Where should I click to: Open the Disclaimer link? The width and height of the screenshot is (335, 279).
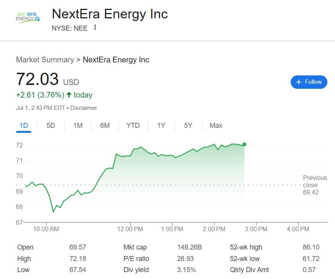click(x=84, y=108)
